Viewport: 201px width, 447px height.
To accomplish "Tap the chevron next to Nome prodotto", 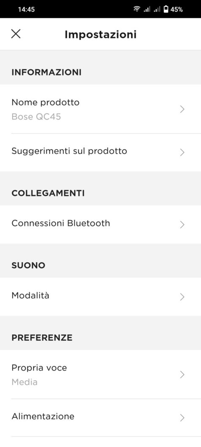I will [x=182, y=109].
